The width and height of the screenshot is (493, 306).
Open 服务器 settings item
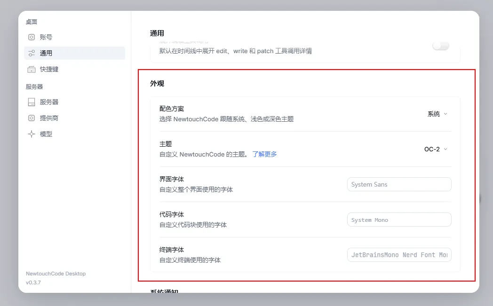(x=74, y=102)
